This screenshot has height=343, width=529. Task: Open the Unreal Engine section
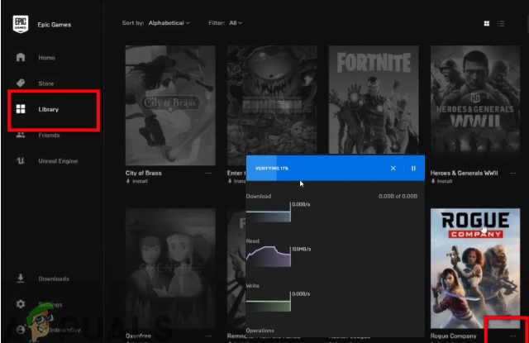(x=58, y=161)
